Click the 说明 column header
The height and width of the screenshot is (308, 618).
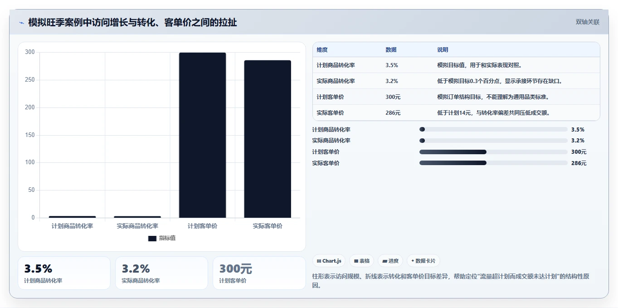click(443, 50)
